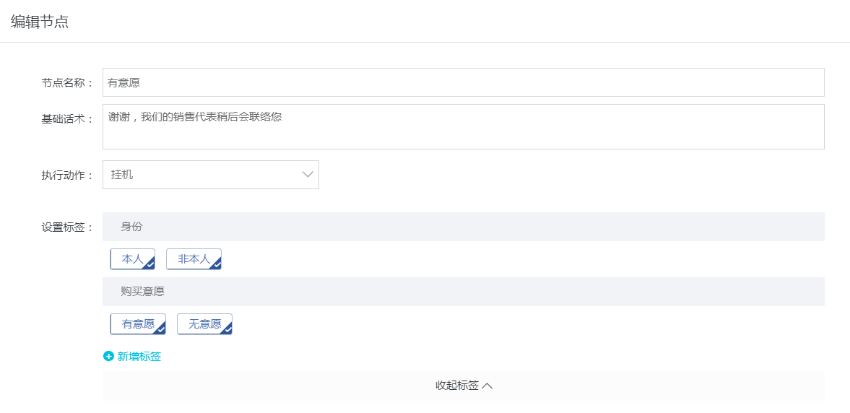Viewport: 850px width, 413px height.
Task: Click the 新增标签 link text
Action: click(139, 357)
